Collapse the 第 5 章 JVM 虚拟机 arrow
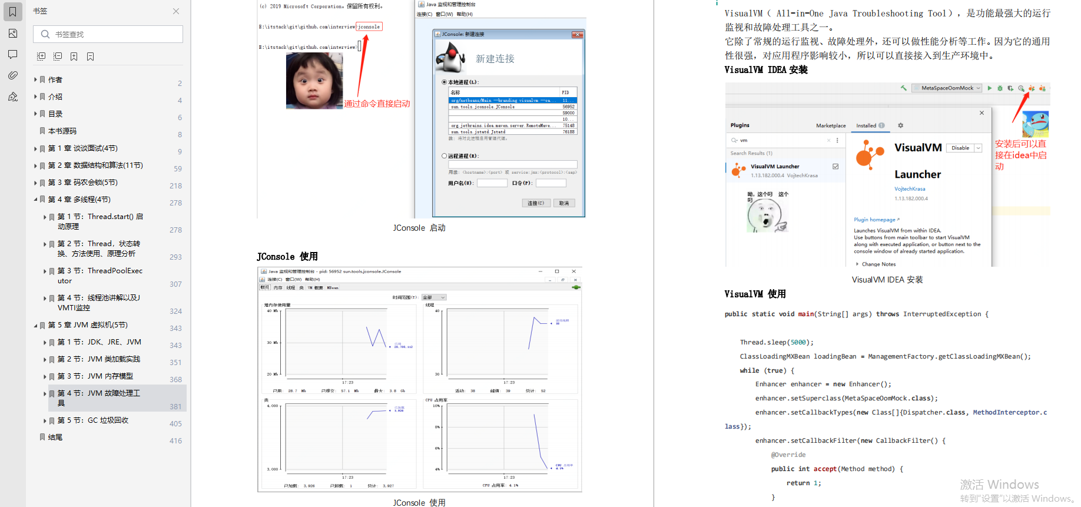The height and width of the screenshot is (507, 1081). [x=35, y=325]
